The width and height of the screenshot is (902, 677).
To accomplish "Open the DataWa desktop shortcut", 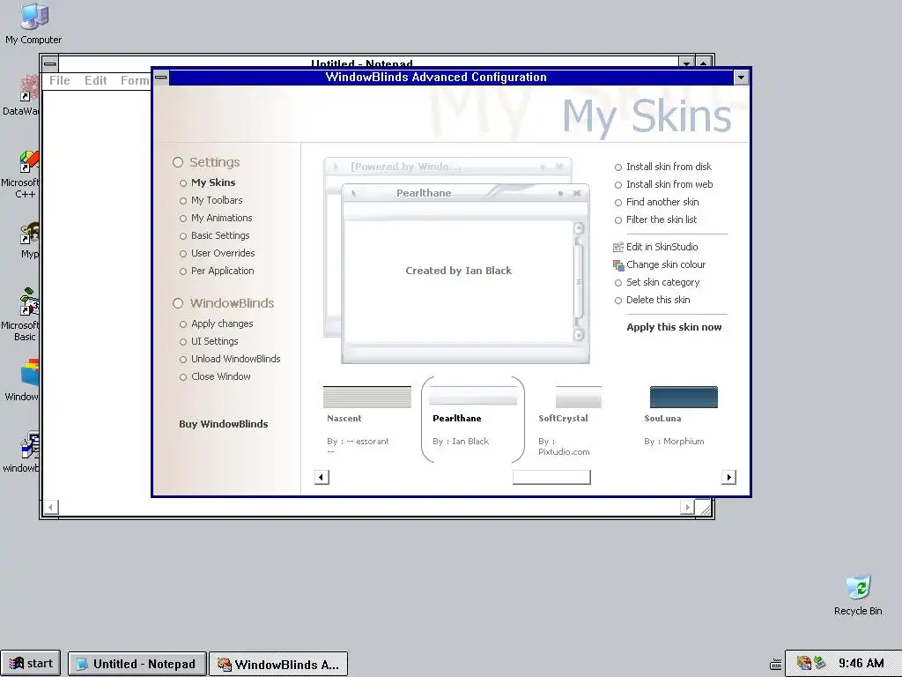I will coord(23,95).
